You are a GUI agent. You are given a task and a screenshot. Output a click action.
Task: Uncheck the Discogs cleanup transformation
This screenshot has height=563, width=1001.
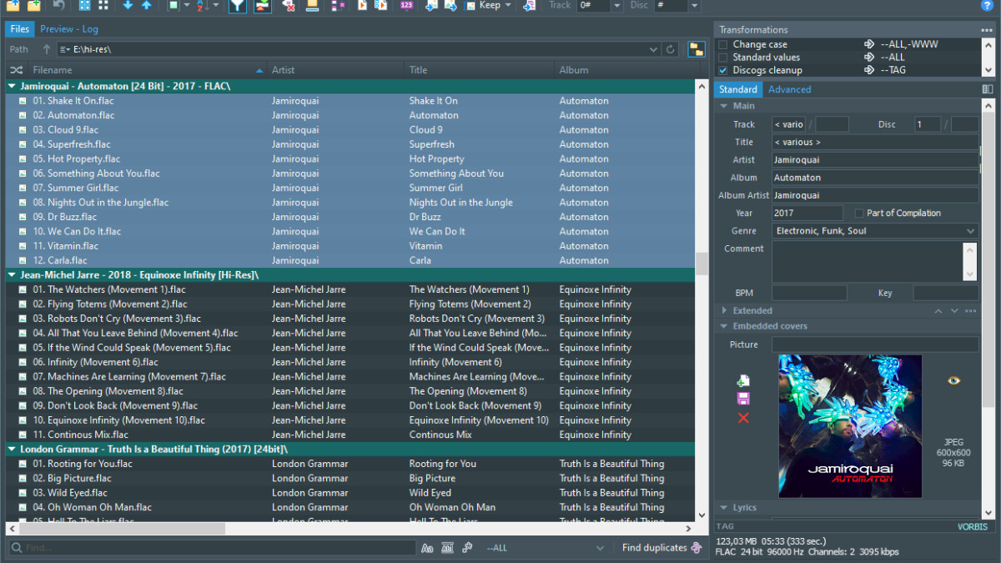pyautogui.click(x=722, y=70)
